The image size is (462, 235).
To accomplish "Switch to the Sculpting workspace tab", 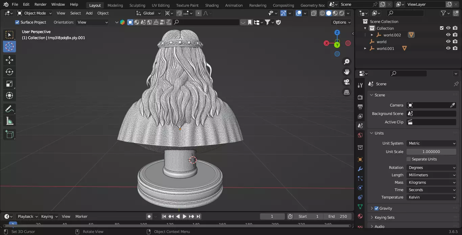I will [137, 5].
